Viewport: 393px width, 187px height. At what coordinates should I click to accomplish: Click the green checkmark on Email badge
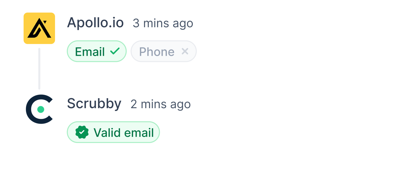114,51
